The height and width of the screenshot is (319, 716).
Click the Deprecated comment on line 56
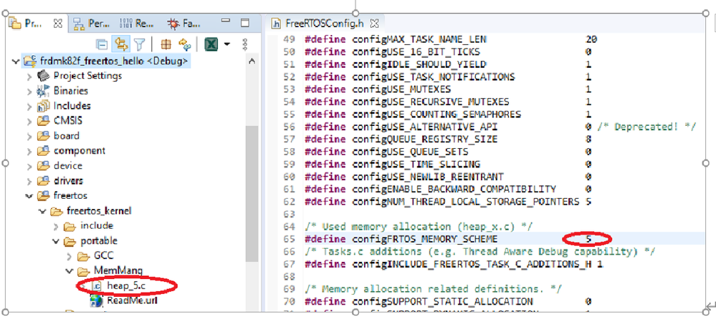(x=646, y=127)
